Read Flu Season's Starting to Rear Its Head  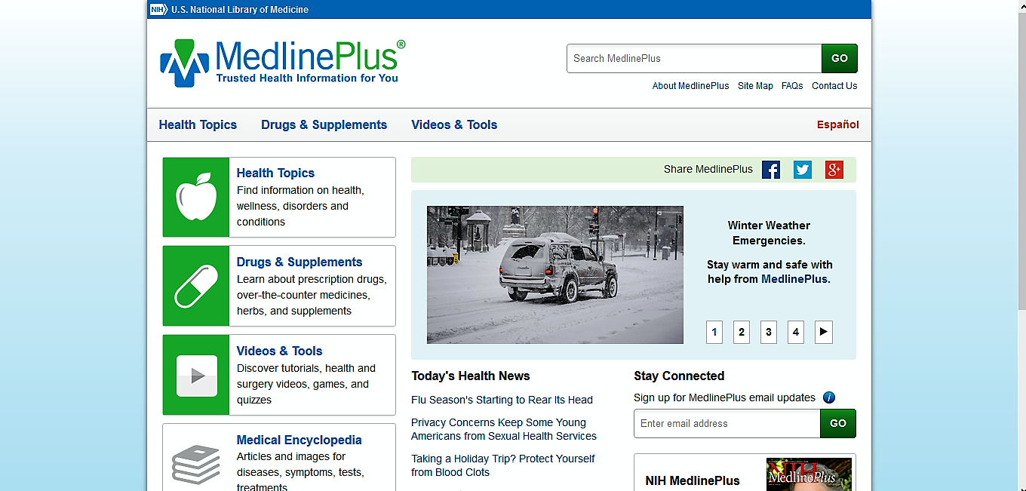(x=502, y=400)
